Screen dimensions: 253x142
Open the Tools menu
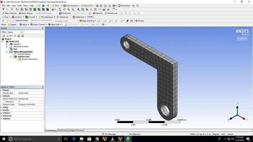tap(25, 6)
